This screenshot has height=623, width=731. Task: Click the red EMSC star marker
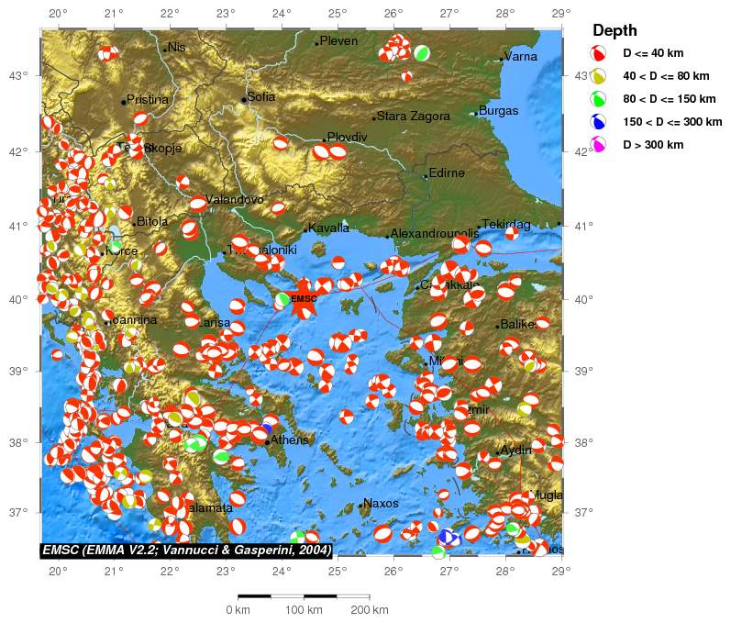303,299
